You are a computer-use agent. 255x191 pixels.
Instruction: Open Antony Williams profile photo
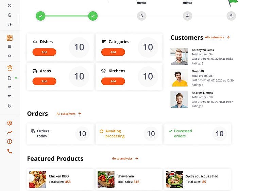(179, 57)
